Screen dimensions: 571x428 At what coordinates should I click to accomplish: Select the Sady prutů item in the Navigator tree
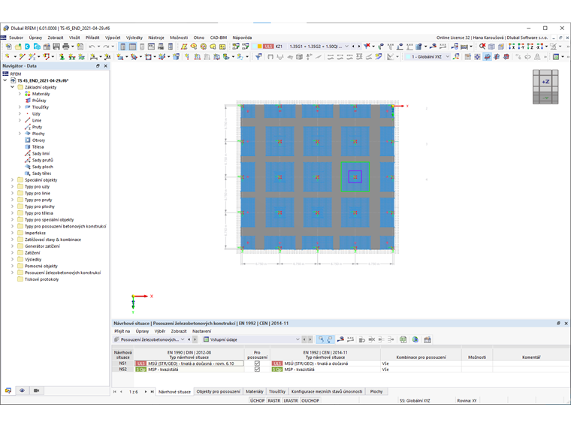[42, 160]
